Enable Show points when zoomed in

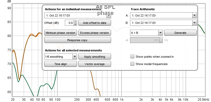[x=132, y=57]
